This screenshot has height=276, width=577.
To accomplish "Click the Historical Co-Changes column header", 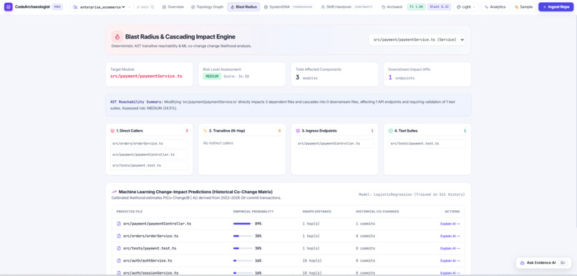I will (377, 212).
